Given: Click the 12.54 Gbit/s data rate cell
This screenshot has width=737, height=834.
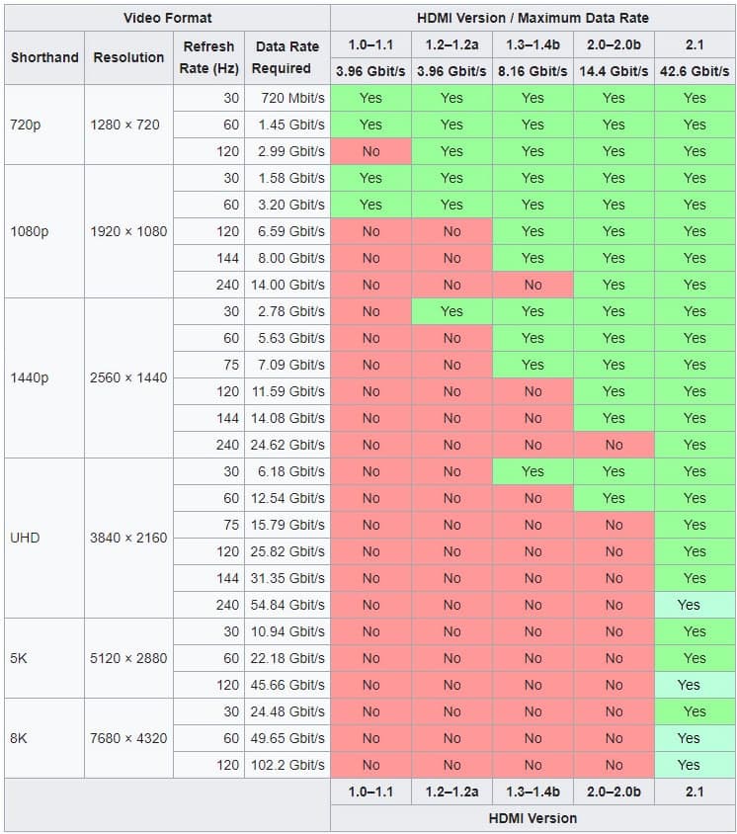Looking at the screenshot, I should 287,498.
